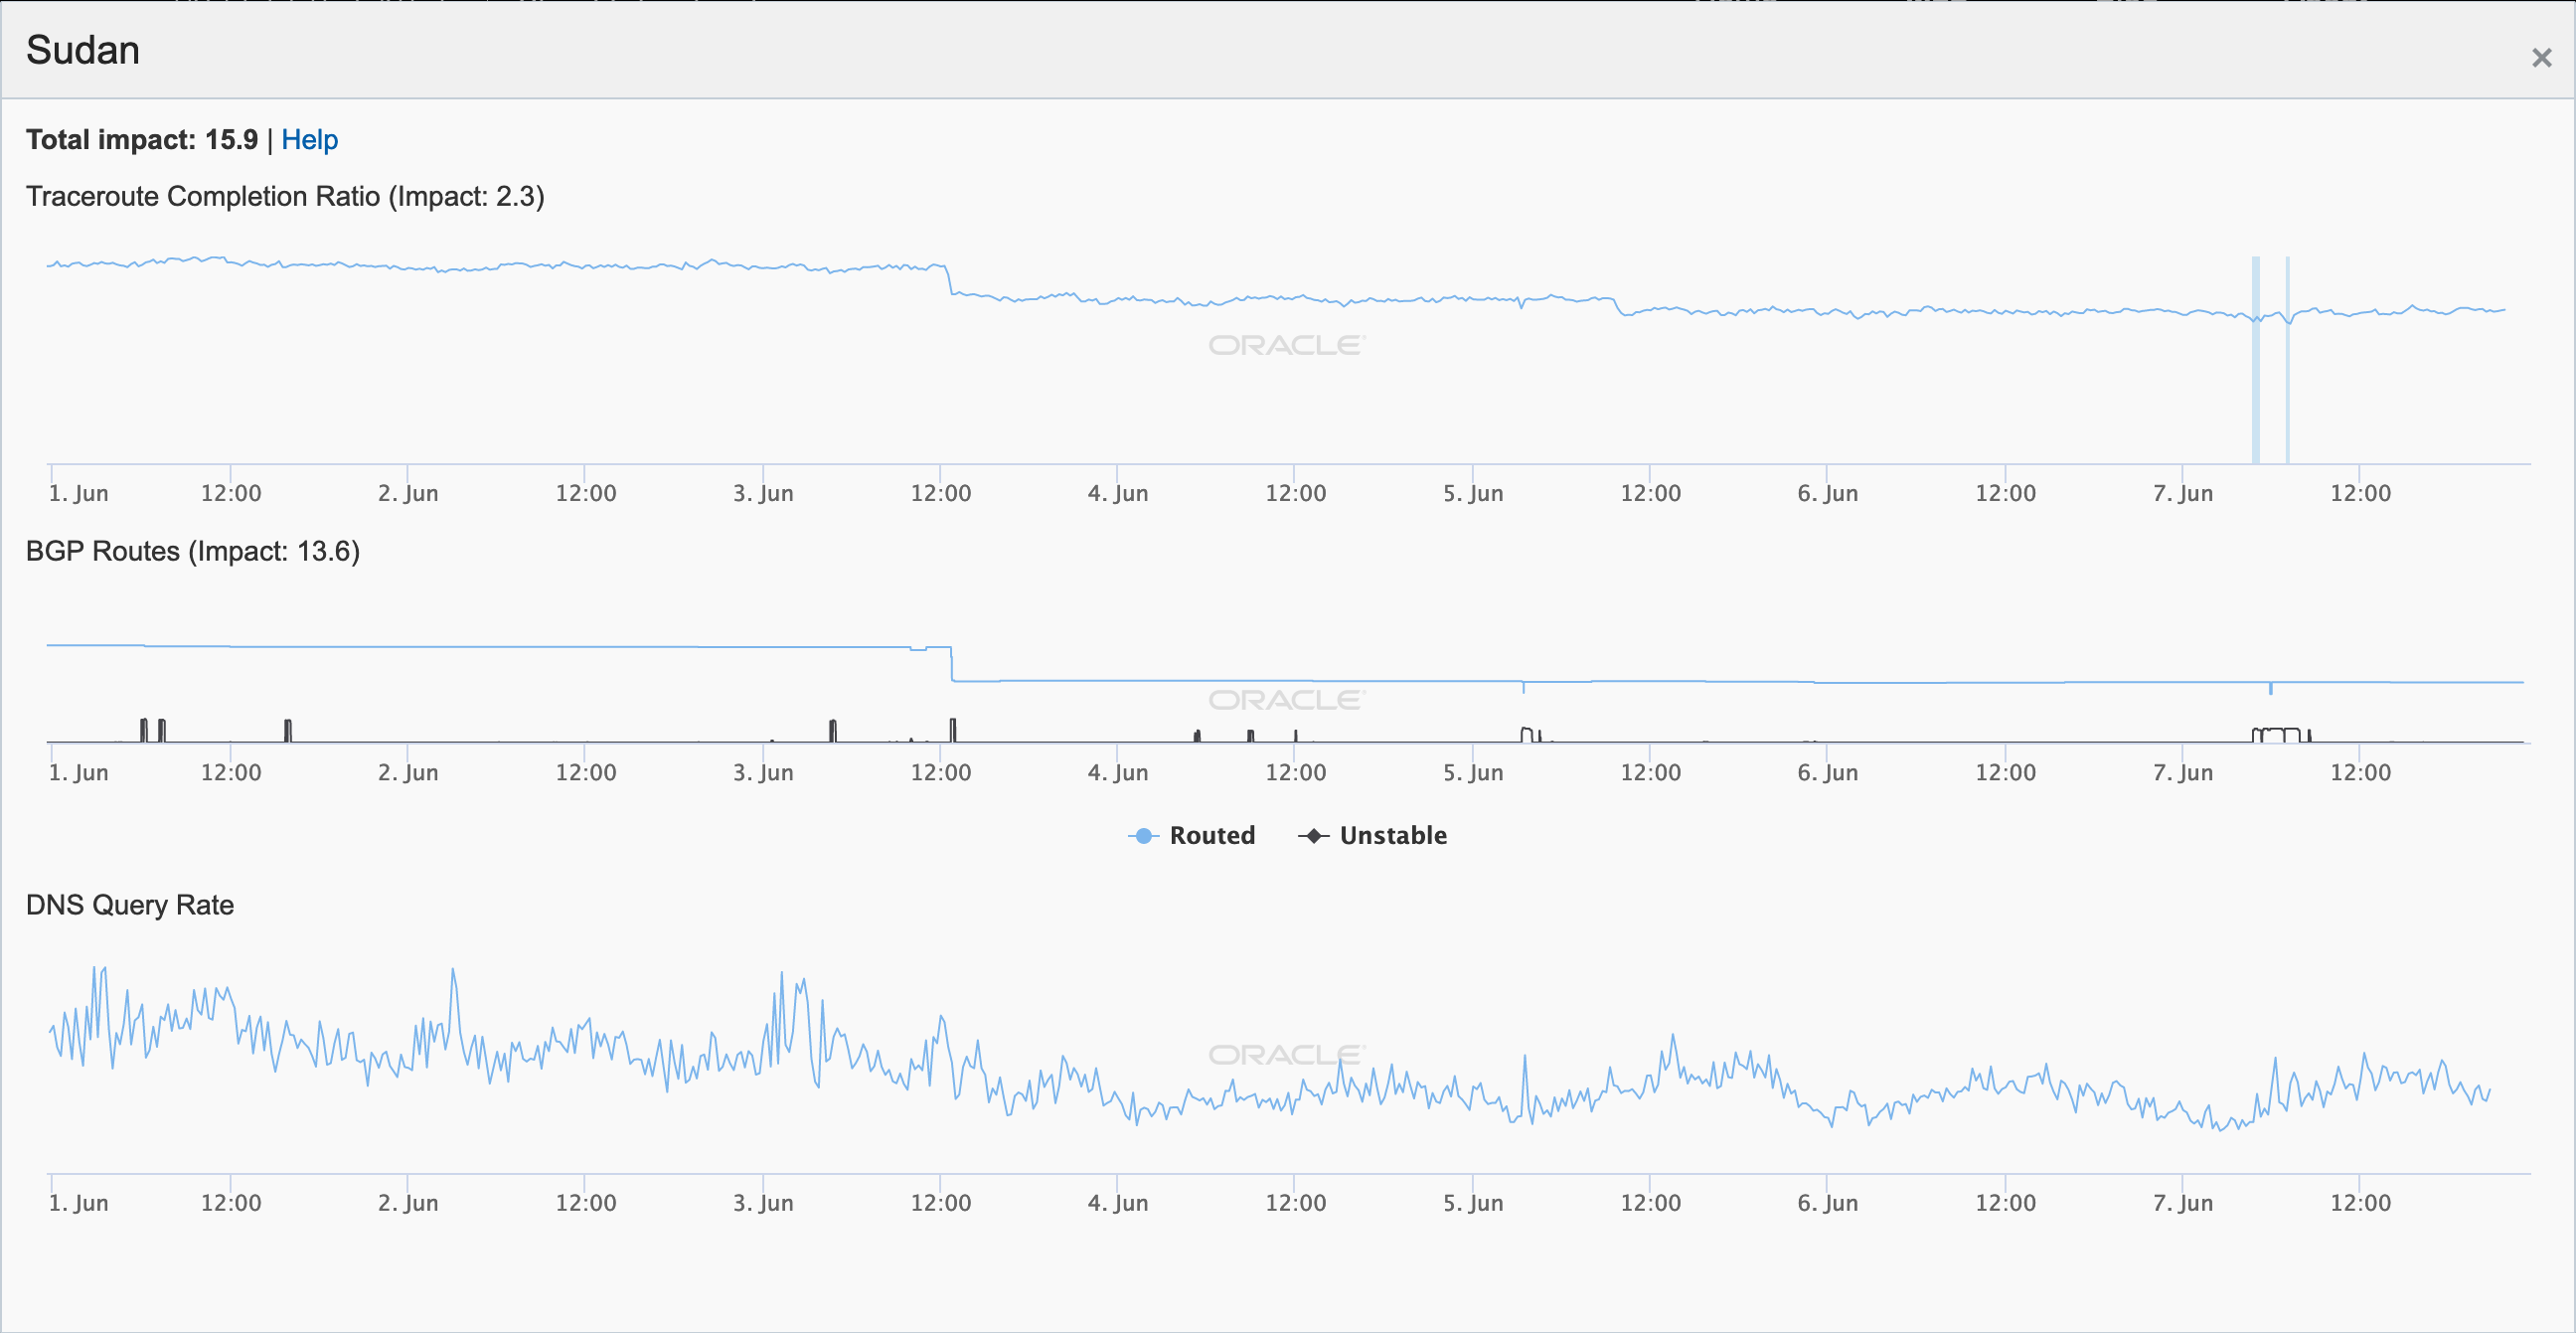Click the Routed legend blue circle marker

click(x=1143, y=835)
